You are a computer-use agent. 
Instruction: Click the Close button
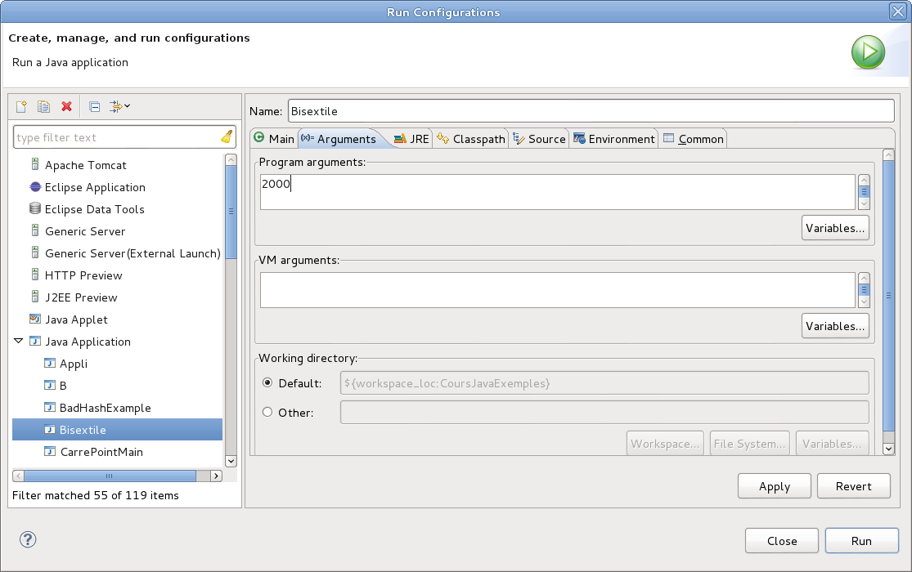click(x=782, y=541)
